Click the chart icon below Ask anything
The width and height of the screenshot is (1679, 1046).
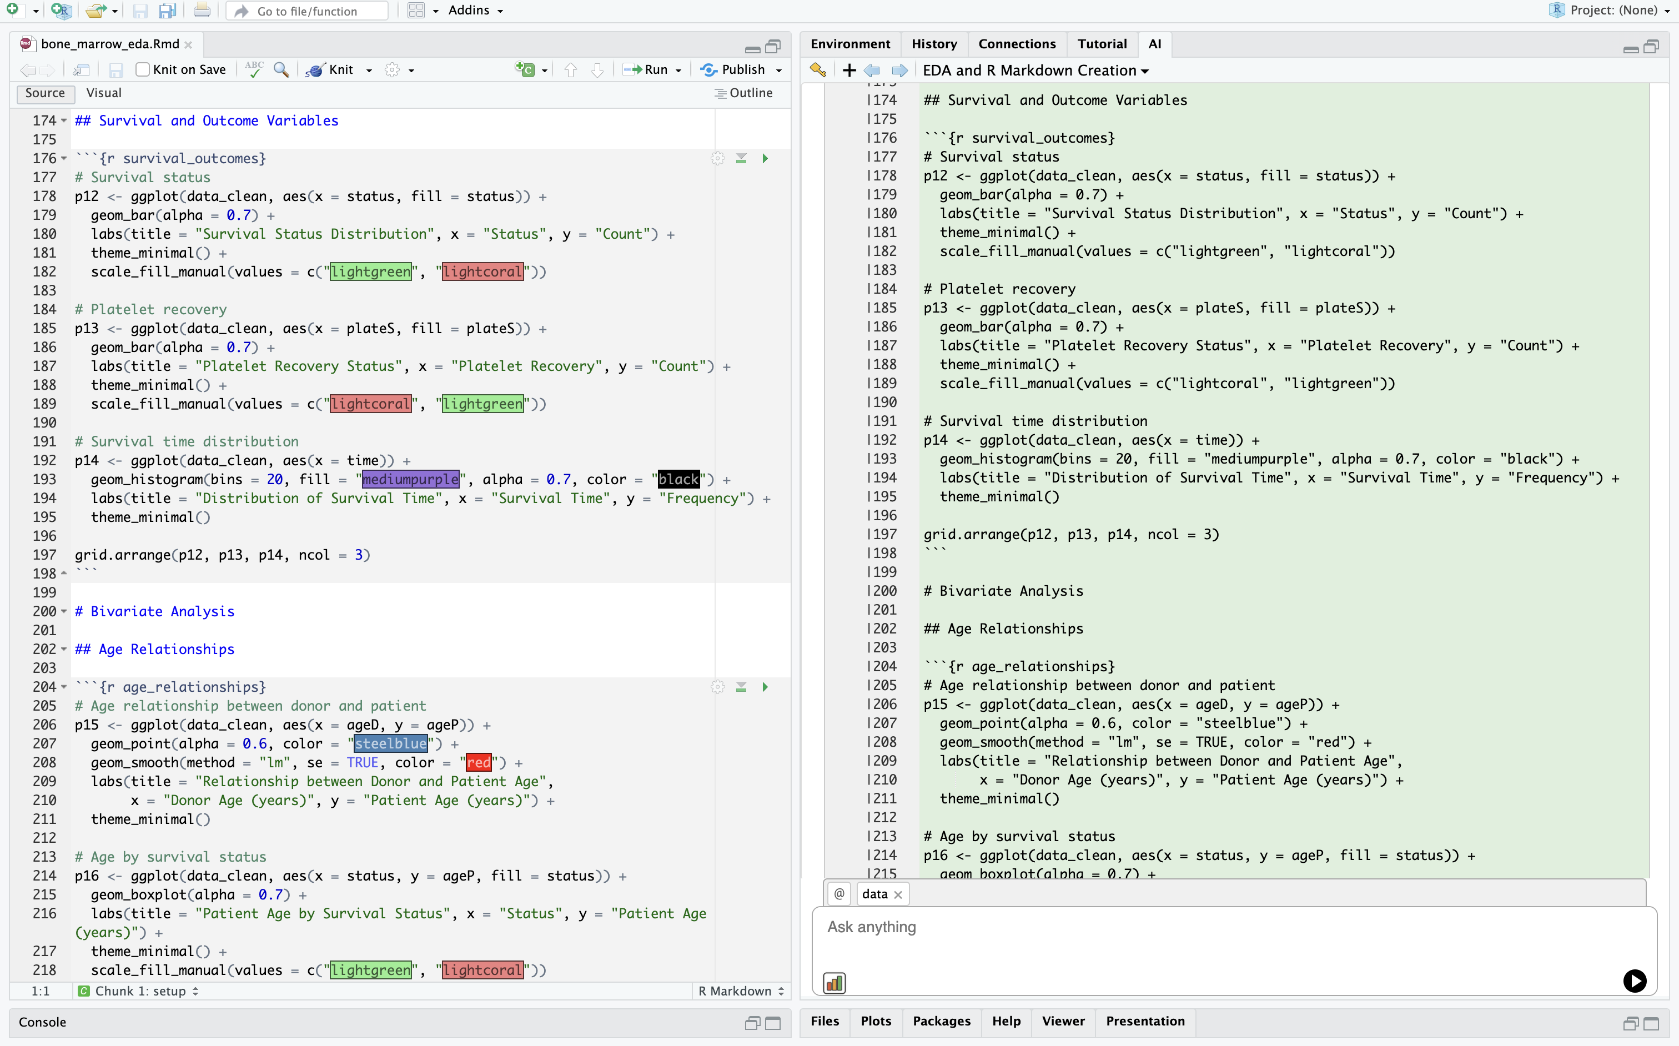pyautogui.click(x=835, y=982)
